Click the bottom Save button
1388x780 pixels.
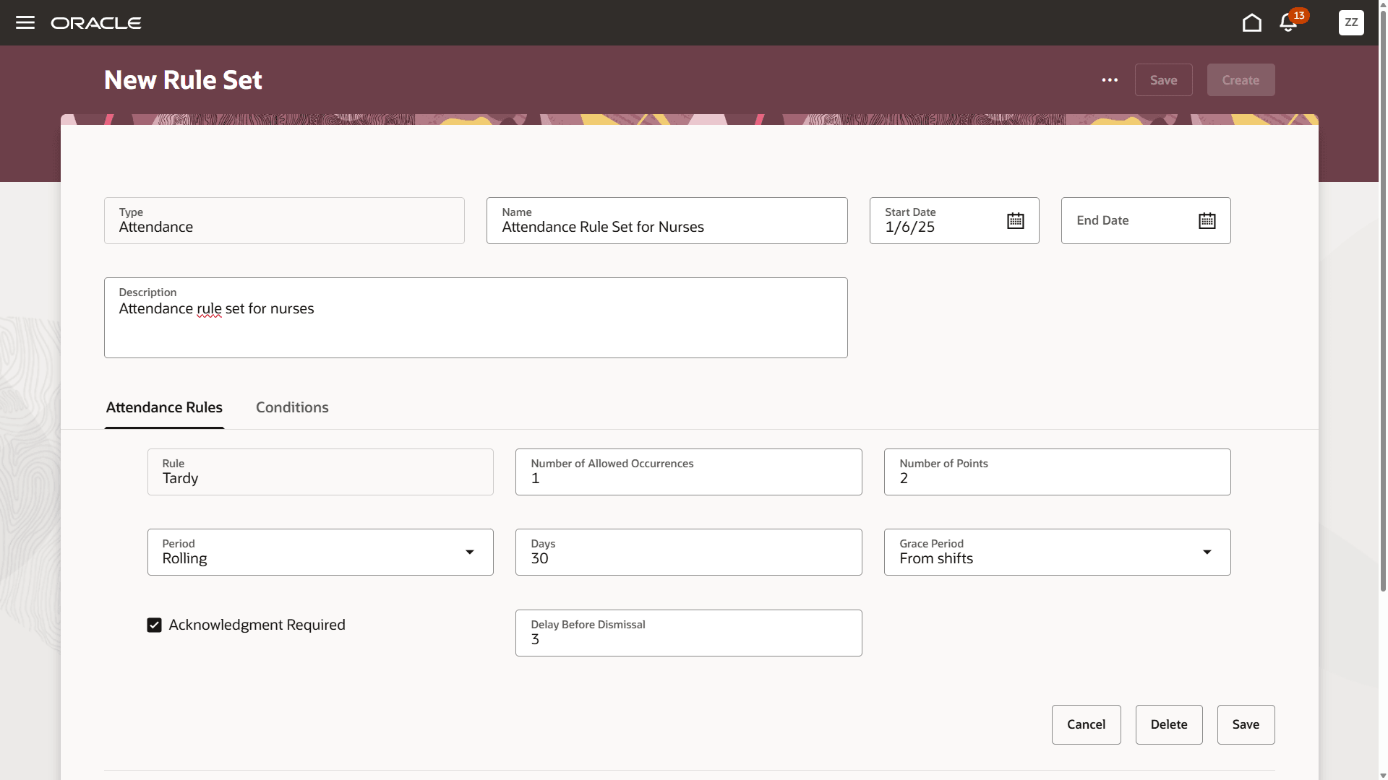pyautogui.click(x=1245, y=724)
